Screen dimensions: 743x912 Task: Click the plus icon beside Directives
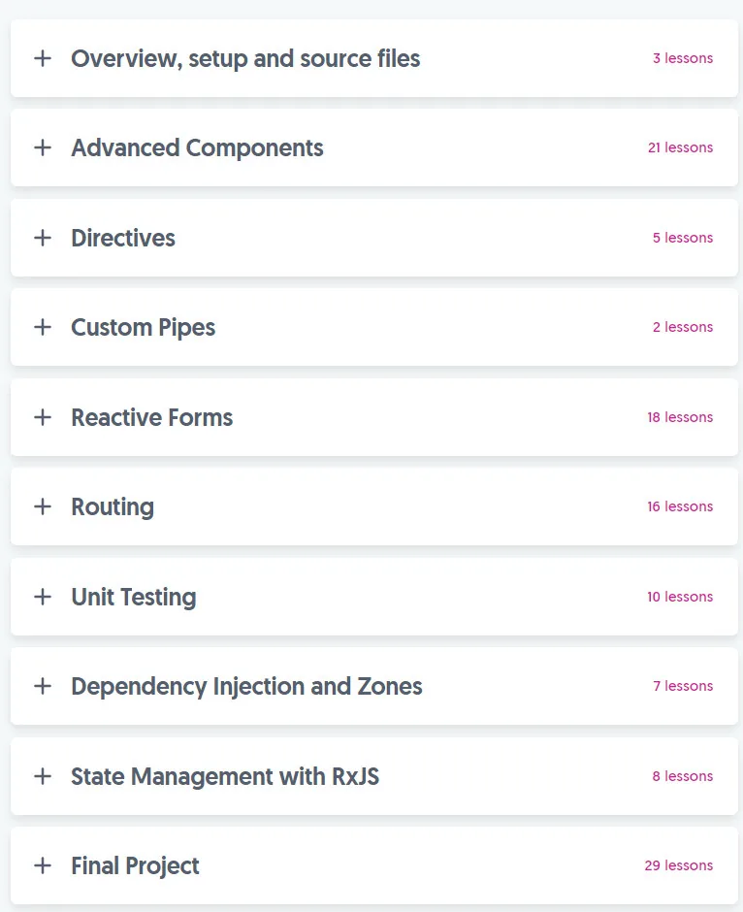coord(43,238)
